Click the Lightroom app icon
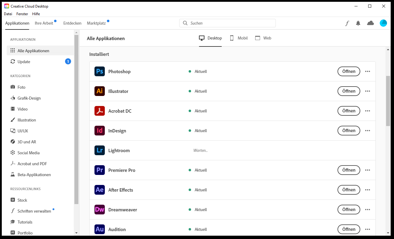The image size is (394, 239). pyautogui.click(x=100, y=150)
